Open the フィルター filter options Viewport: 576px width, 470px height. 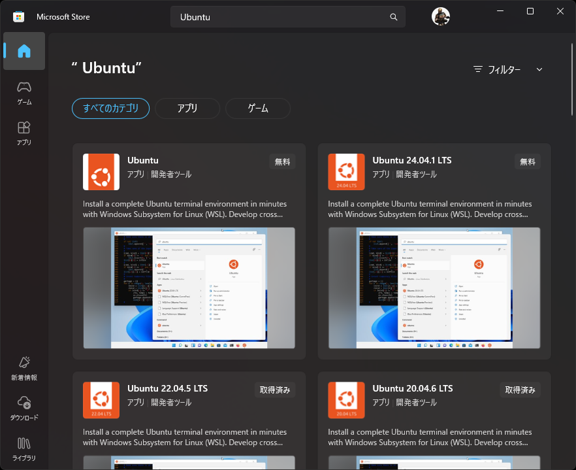tap(498, 69)
